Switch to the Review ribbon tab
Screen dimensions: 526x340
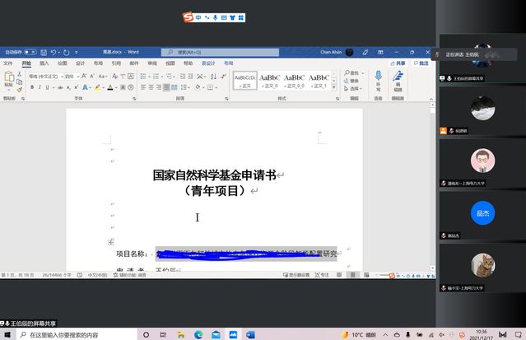pyautogui.click(x=152, y=63)
